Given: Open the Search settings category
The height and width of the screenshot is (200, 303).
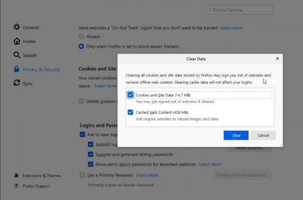Looking at the screenshot, I should pos(25,56).
